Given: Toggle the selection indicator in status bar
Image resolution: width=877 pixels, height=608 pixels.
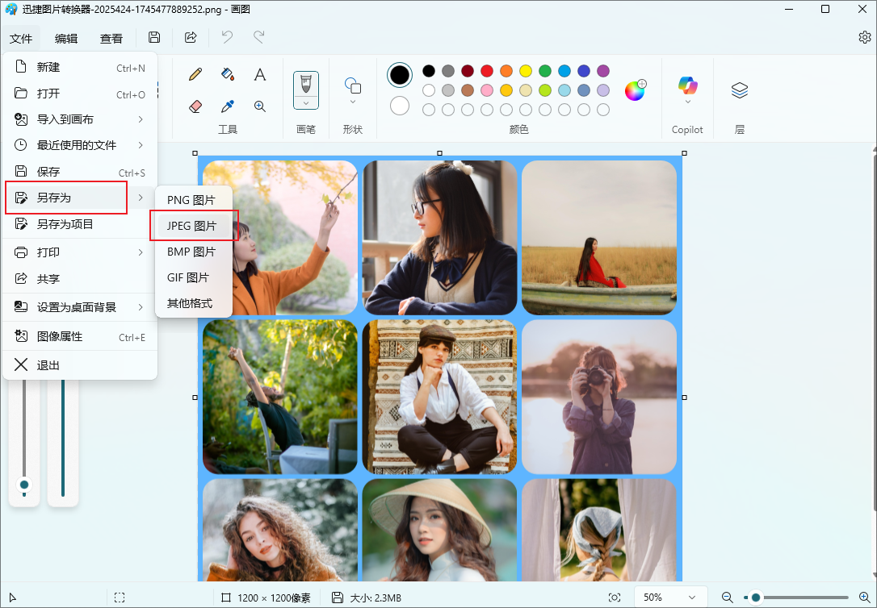Looking at the screenshot, I should (120, 598).
